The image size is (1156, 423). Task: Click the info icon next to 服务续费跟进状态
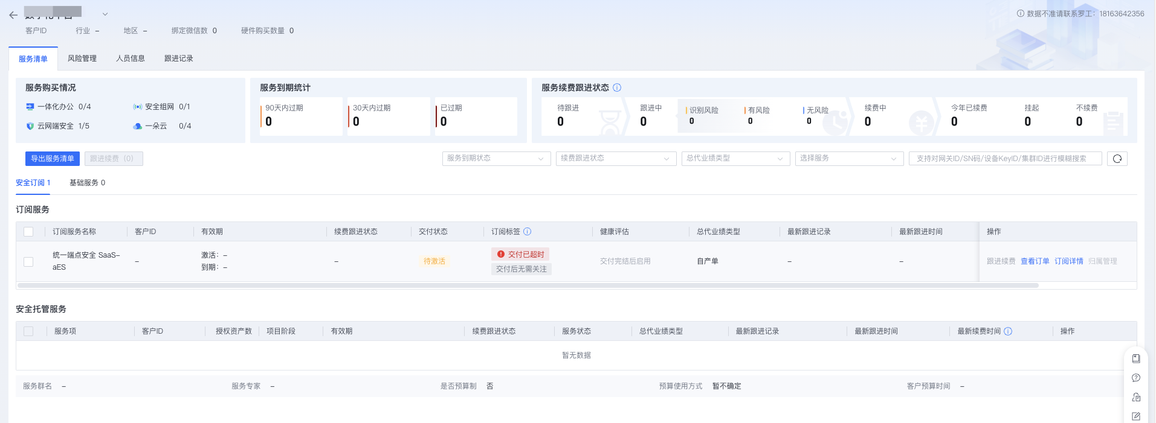pos(617,87)
